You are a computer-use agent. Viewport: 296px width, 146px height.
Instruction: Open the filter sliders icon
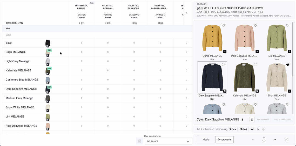pyautogui.click(x=139, y=141)
